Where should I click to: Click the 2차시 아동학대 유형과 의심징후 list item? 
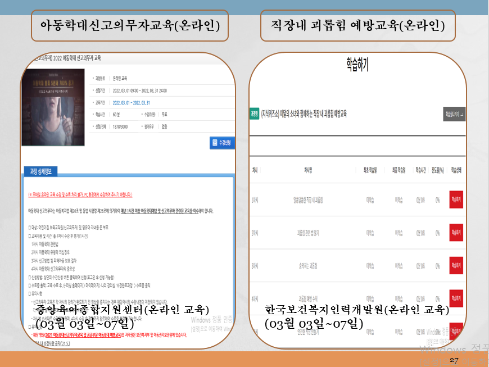pos(50,252)
